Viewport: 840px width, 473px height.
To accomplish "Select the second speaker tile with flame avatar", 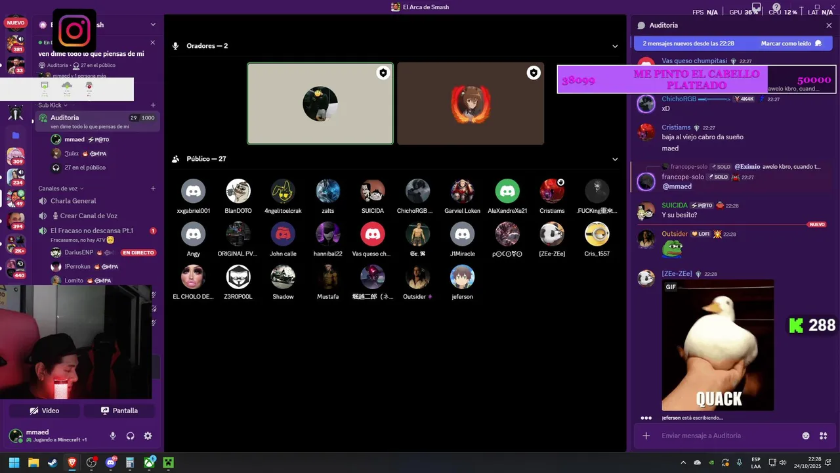I will click(x=471, y=104).
